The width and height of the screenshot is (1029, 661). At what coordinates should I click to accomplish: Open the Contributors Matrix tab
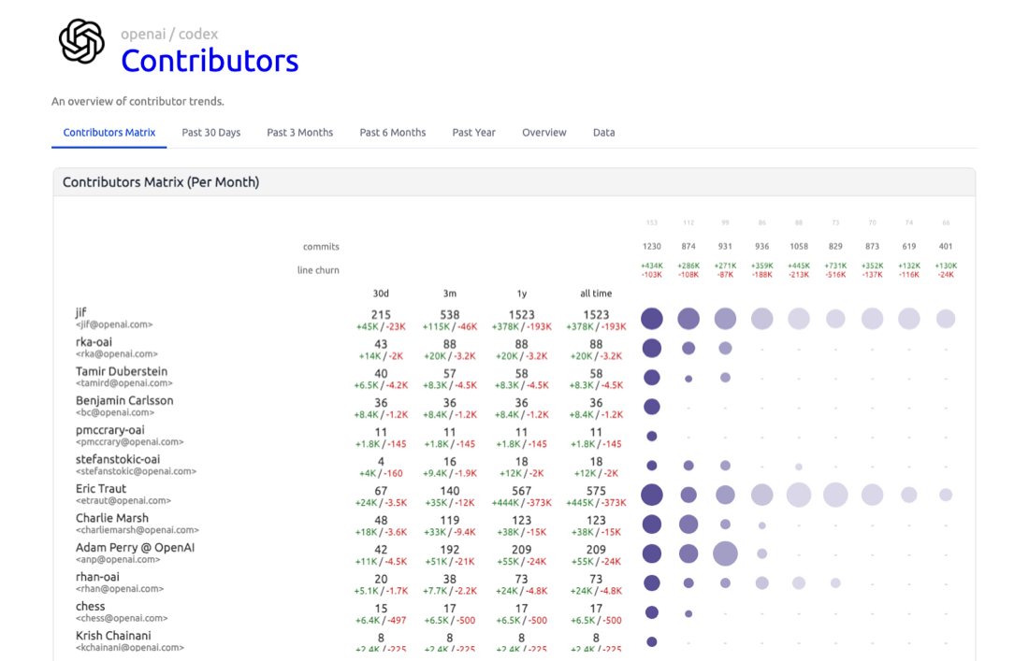[x=109, y=133]
